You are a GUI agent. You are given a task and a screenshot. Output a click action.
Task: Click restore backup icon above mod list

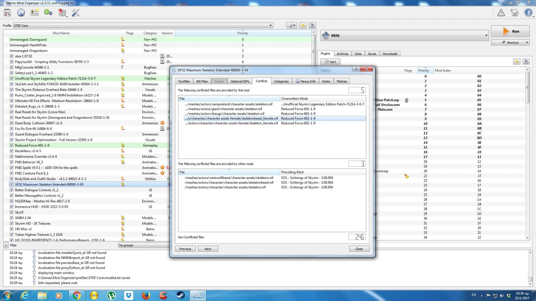pos(303,25)
